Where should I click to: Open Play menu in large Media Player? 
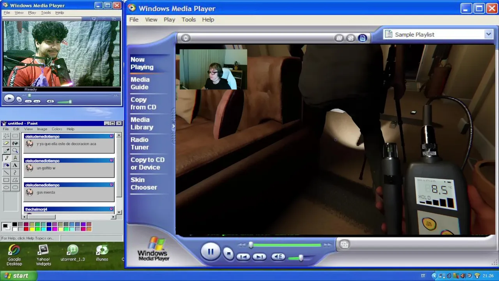pyautogui.click(x=169, y=20)
